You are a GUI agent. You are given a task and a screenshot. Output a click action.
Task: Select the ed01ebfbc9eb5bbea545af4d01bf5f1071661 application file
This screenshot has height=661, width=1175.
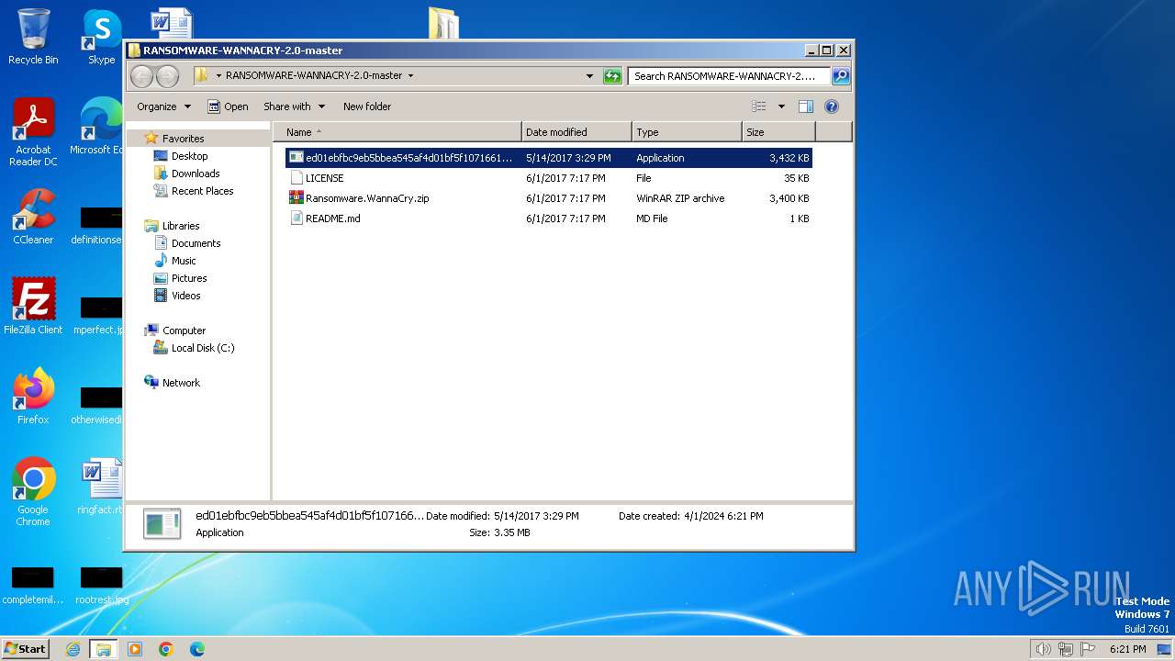(549, 158)
